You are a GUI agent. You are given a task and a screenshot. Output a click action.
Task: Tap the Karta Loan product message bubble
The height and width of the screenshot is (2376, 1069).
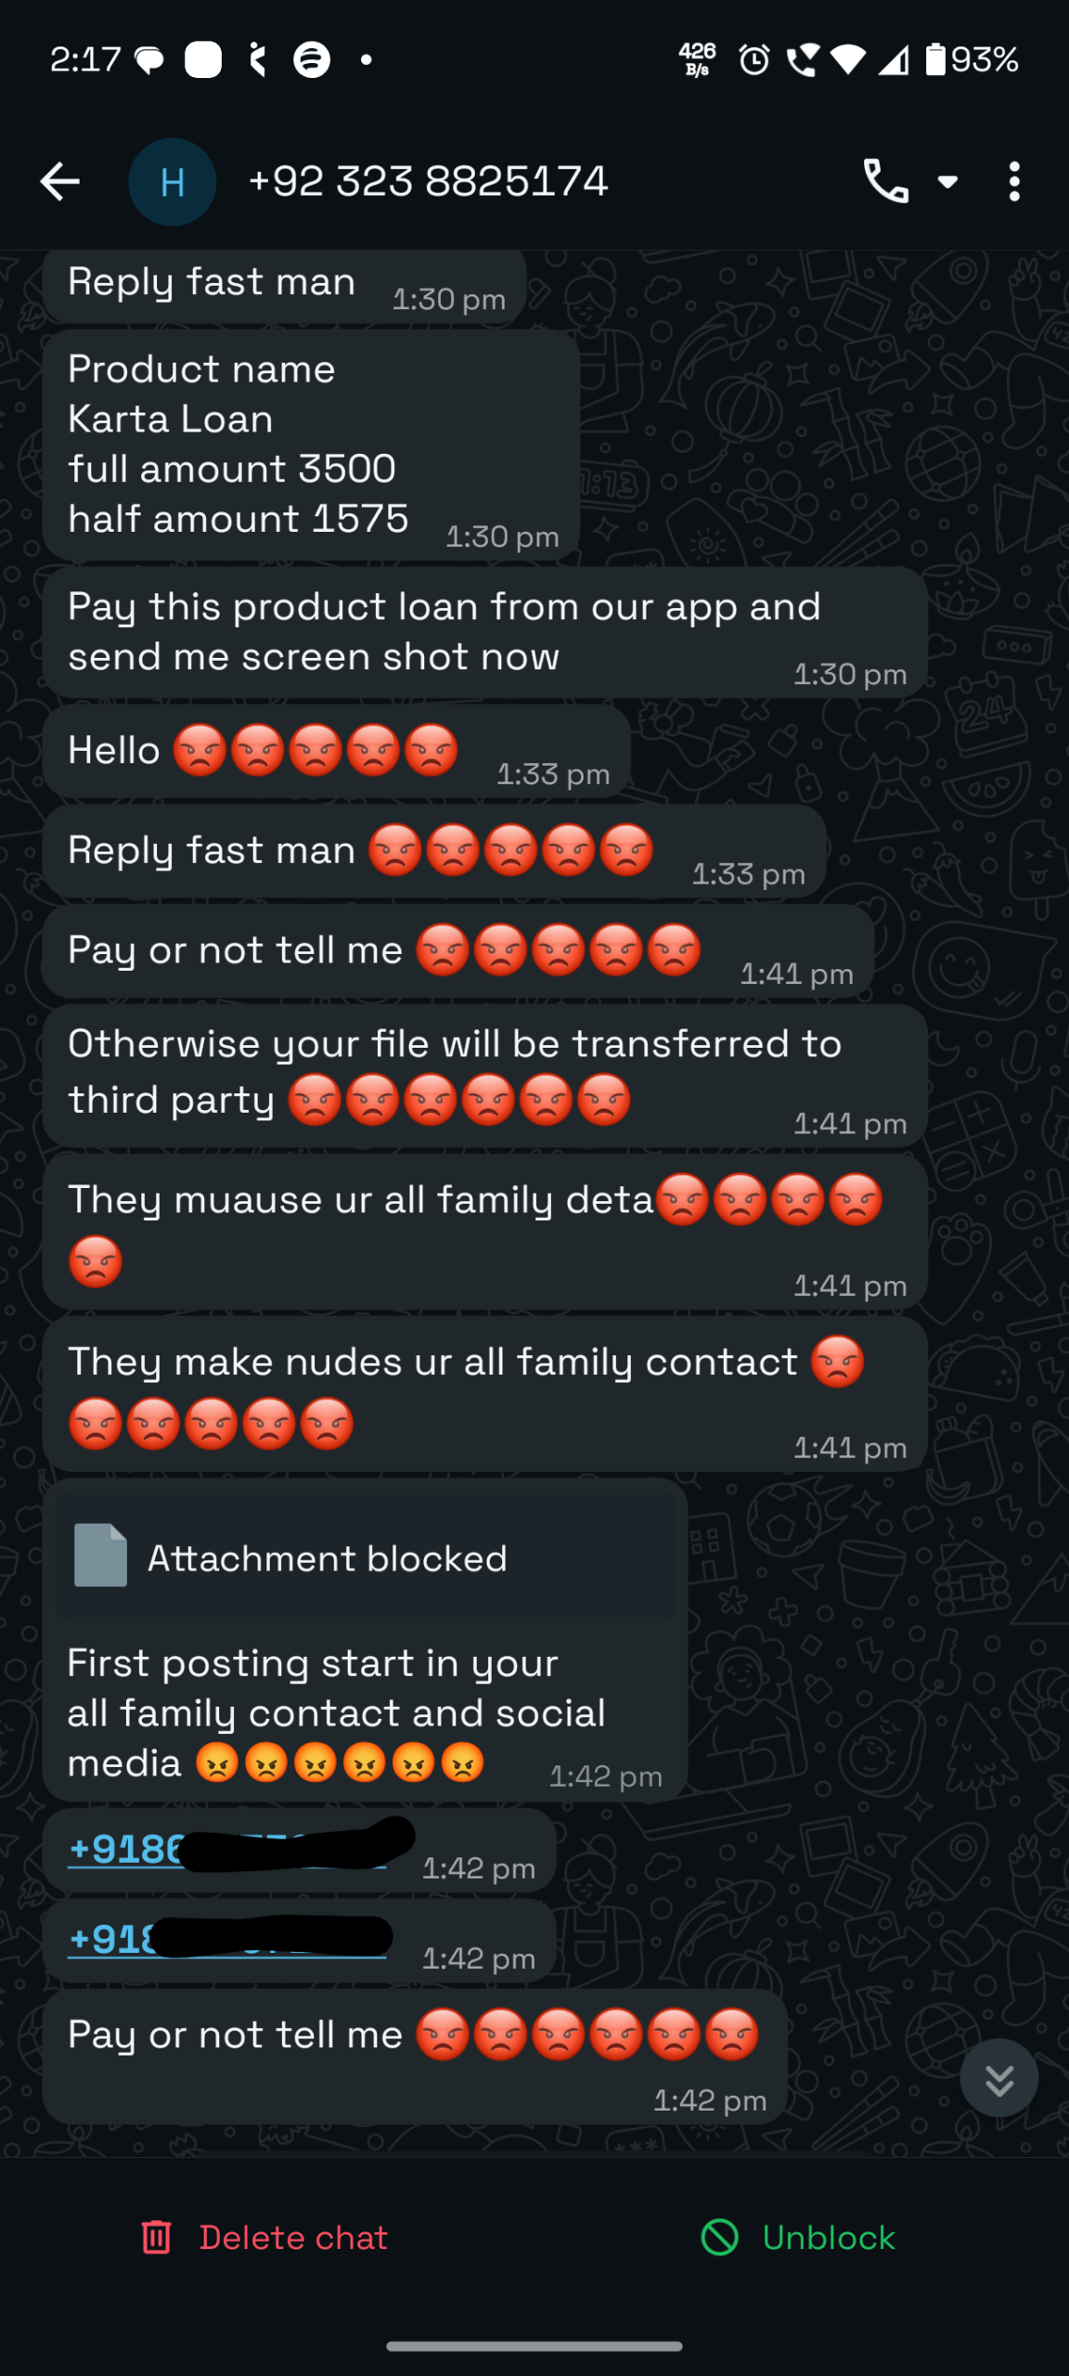(311, 445)
